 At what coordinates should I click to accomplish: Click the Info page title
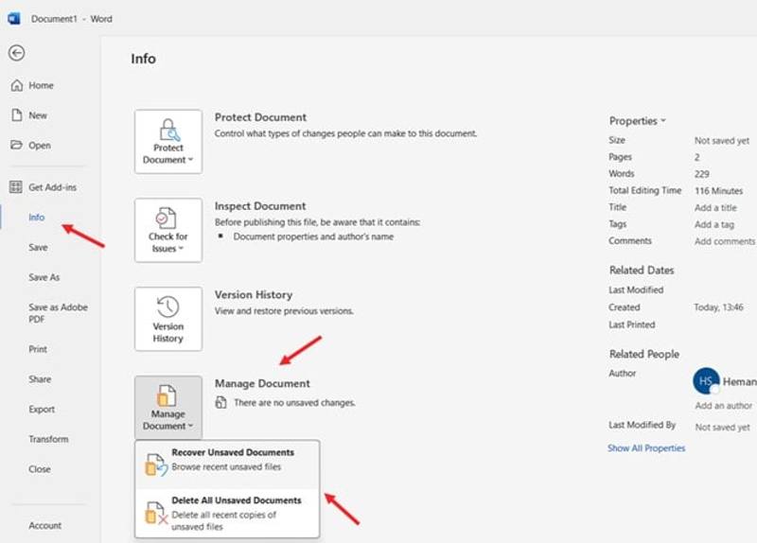pyautogui.click(x=144, y=59)
